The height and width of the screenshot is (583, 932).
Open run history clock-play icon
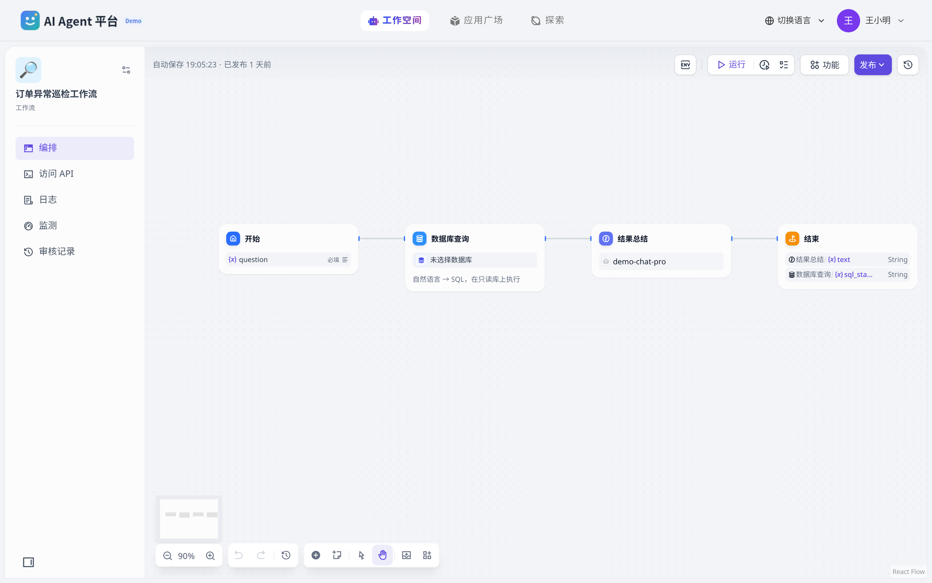[x=764, y=65]
